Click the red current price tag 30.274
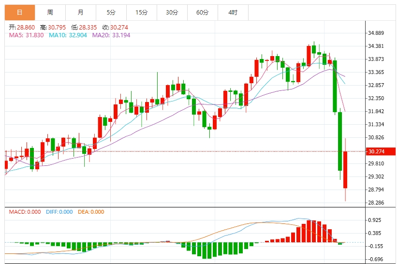The height and width of the screenshot is (264, 398). (x=381, y=151)
